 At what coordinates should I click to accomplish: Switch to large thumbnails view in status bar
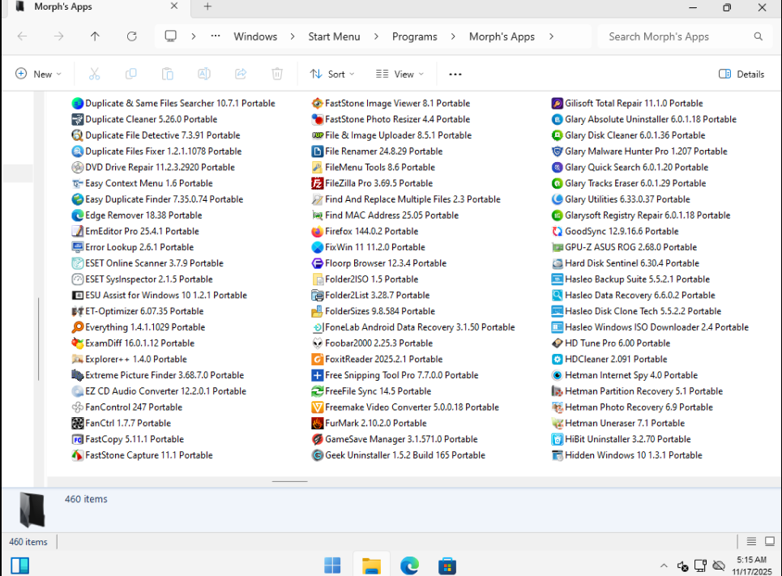[768, 542]
